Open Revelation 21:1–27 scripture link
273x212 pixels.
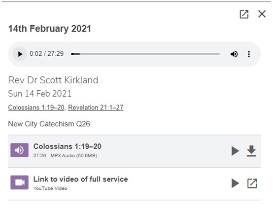pos(96,107)
